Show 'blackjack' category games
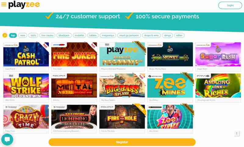The height and width of the screenshot is (147, 244). [x=64, y=35]
